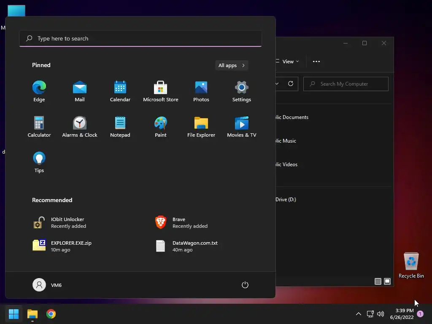Switch Explorer to large icons view
The width and height of the screenshot is (432, 324).
point(387,281)
